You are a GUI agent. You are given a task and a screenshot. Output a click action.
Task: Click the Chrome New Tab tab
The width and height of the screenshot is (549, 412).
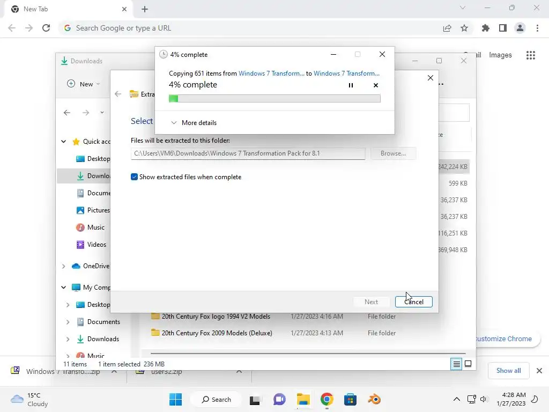click(68, 9)
